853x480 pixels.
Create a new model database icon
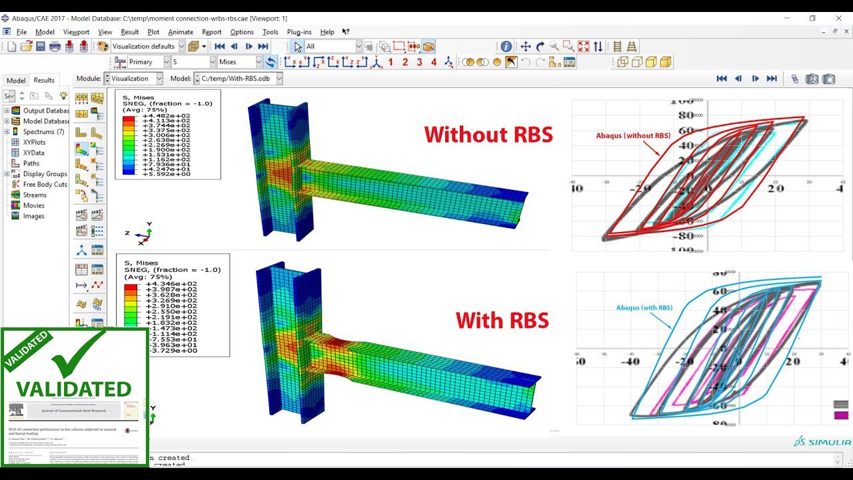coord(11,47)
